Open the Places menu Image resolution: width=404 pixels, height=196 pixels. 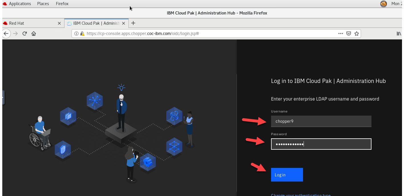(43, 4)
